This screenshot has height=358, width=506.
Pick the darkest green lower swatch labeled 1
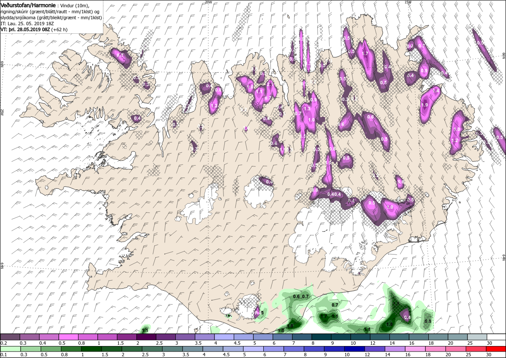tap(91, 349)
